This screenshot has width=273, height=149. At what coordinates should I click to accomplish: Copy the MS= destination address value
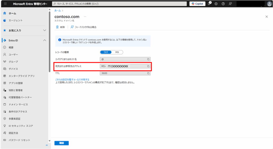148,66
